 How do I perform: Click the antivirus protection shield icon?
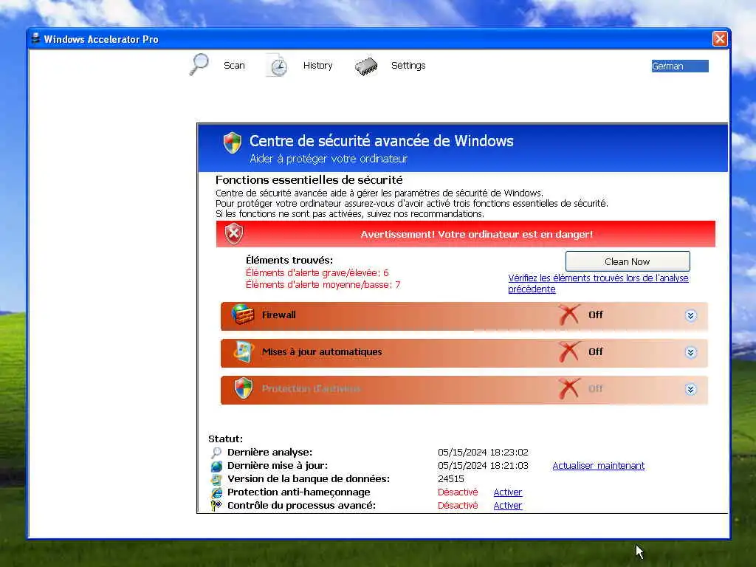[x=244, y=388]
